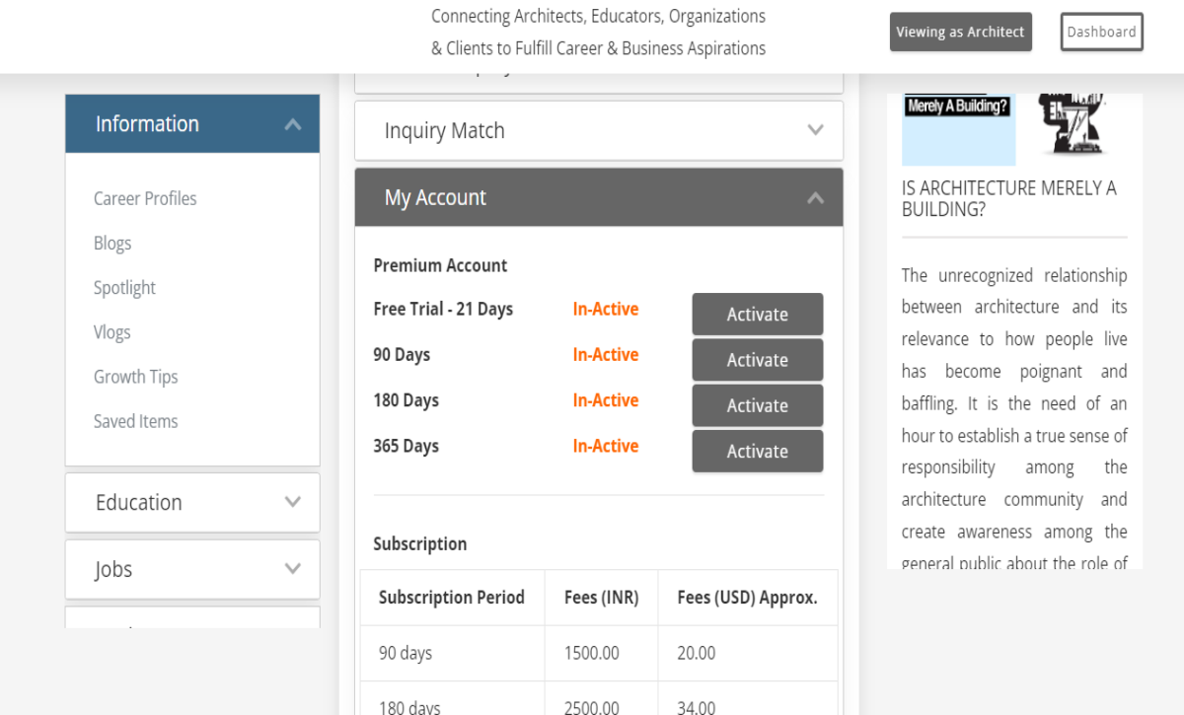Activate the Free Trial 21 Days plan
This screenshot has width=1184, height=715.
pos(758,315)
